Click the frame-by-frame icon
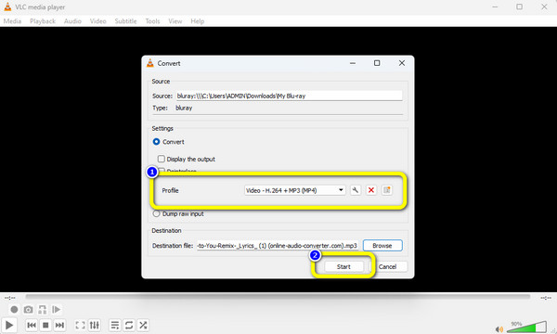 click(56, 310)
